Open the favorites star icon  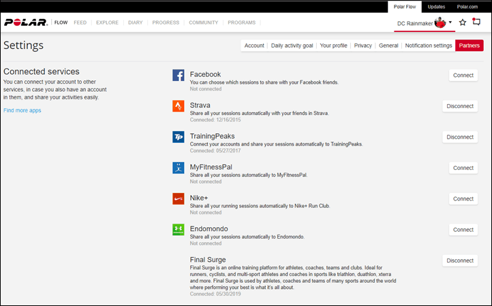click(463, 22)
